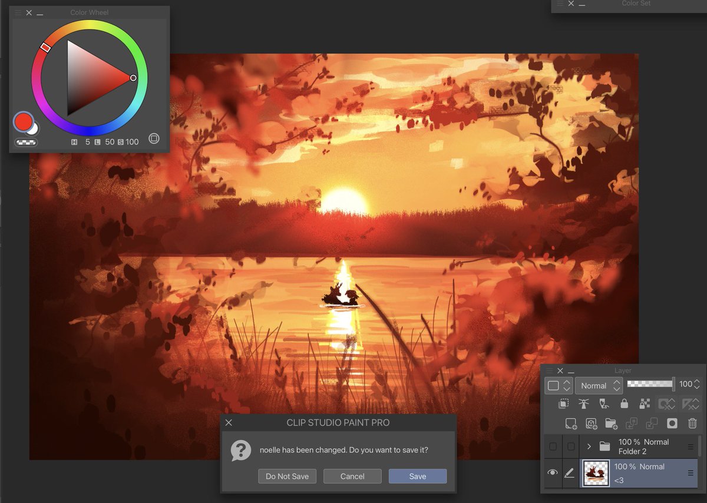Select the <3 layer name text
Image resolution: width=707 pixels, height=503 pixels.
pos(620,481)
